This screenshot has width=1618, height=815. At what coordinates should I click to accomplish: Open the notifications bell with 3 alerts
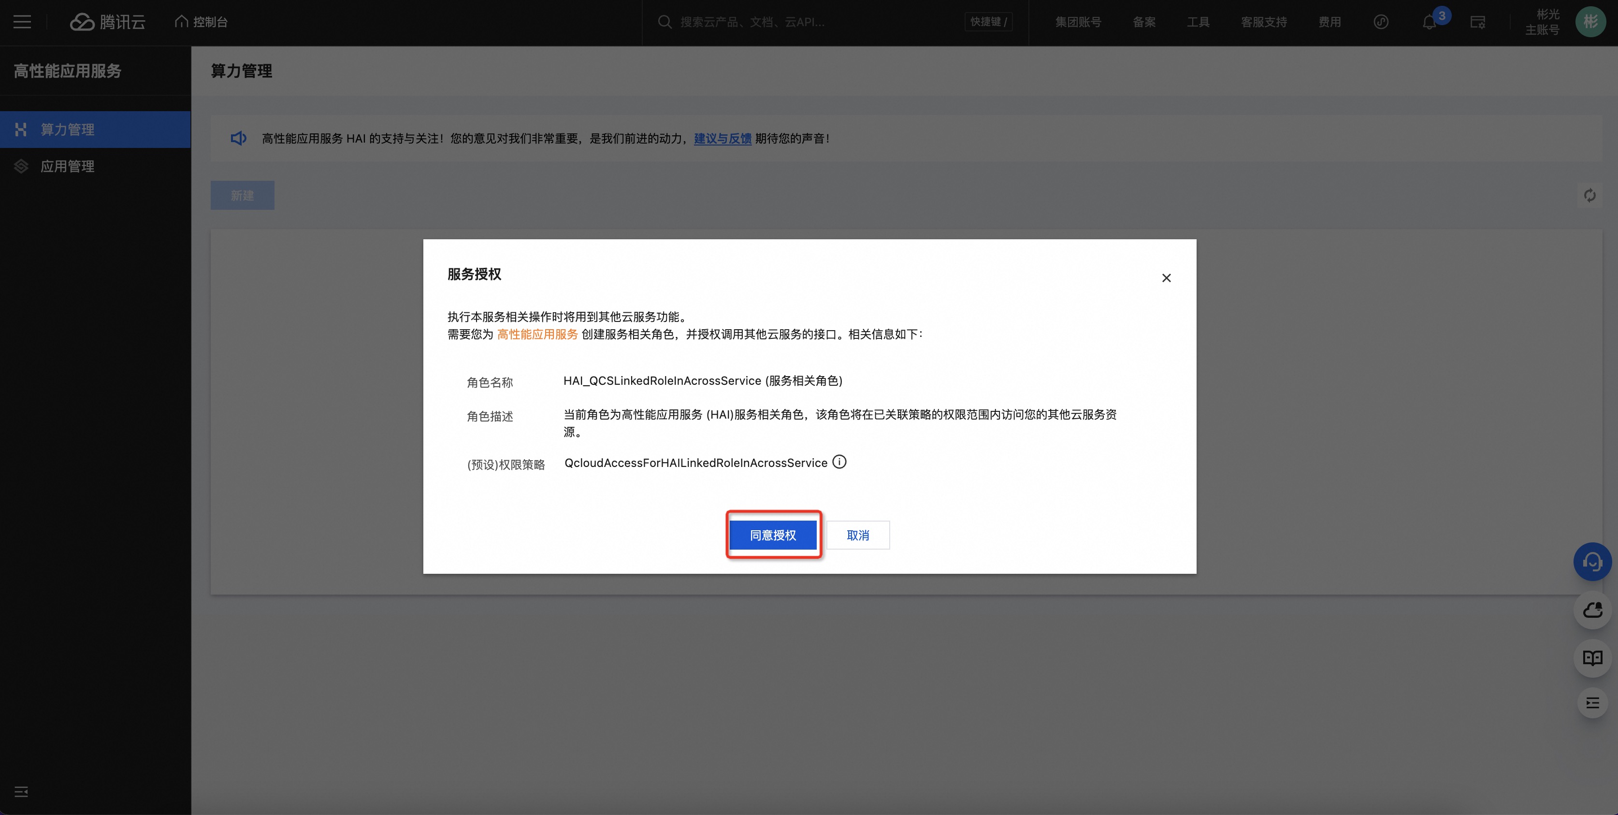tap(1429, 22)
